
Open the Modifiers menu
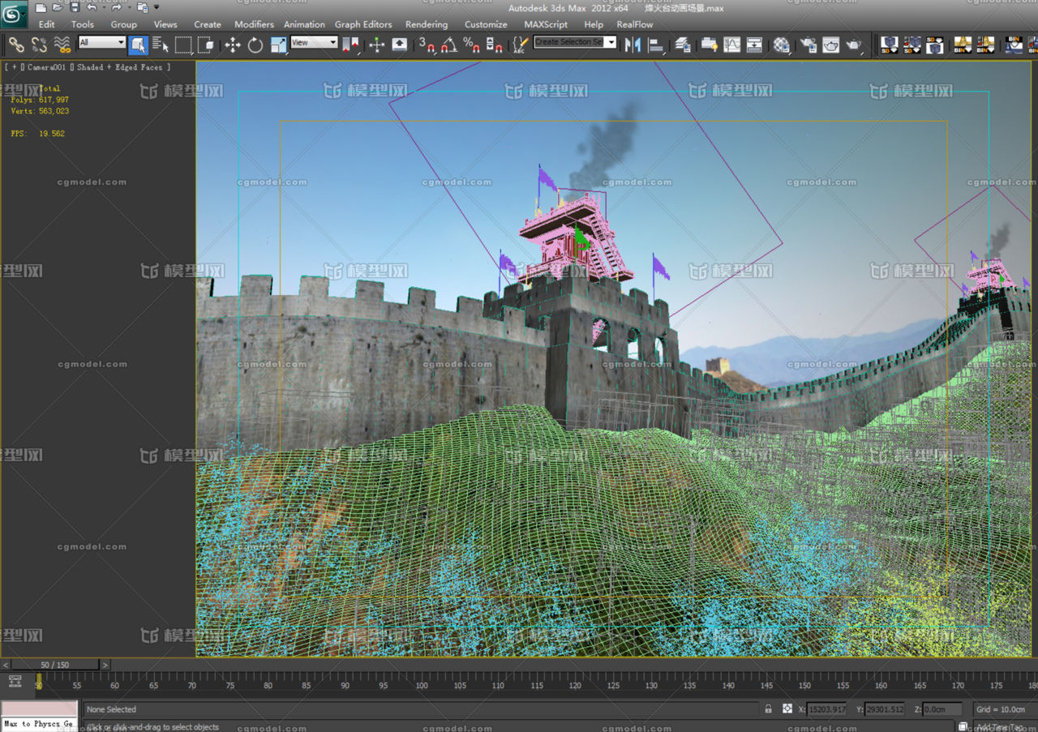255,24
